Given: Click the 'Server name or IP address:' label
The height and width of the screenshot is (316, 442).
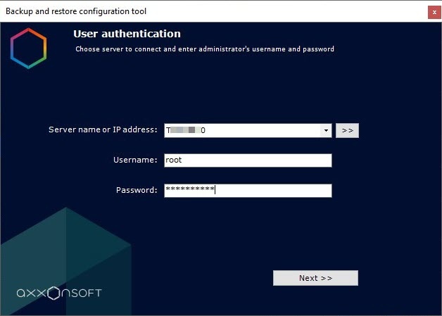Looking at the screenshot, I should [103, 130].
